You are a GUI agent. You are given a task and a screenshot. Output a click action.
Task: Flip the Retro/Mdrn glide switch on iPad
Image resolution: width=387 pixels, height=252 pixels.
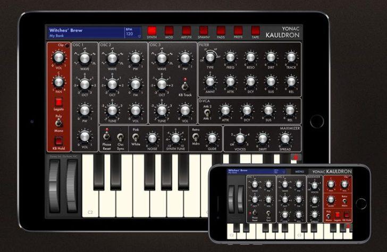point(196,137)
